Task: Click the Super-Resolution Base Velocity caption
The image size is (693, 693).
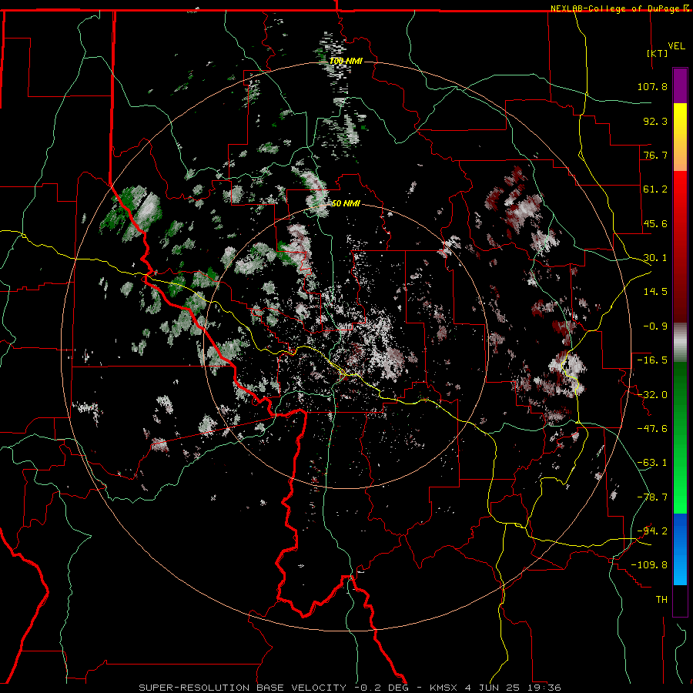Action: [x=350, y=688]
